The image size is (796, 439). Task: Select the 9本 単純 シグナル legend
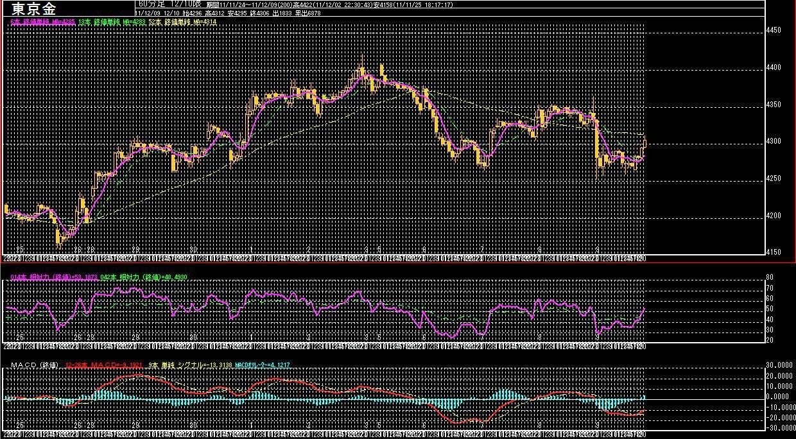point(190,365)
